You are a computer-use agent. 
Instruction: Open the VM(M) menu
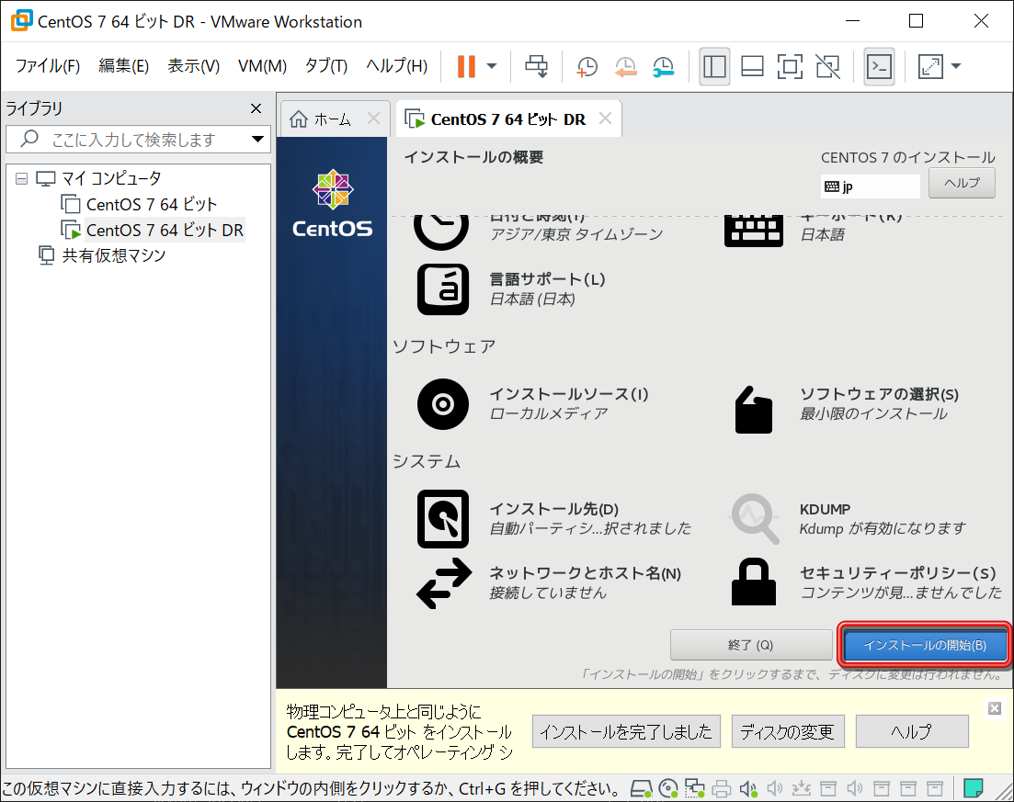[262, 66]
